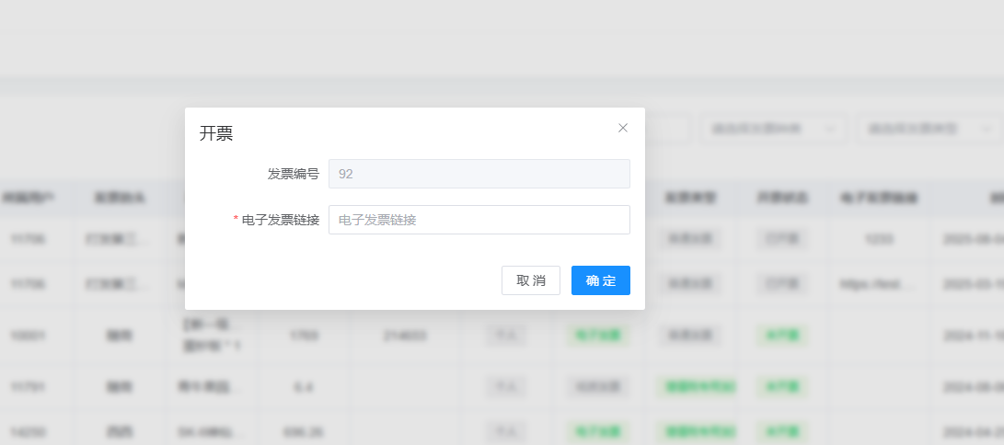Select the row with user ID 11791

[28, 387]
